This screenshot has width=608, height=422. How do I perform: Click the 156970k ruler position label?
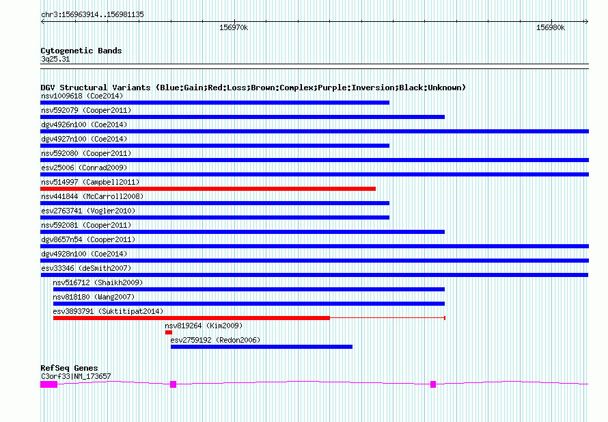(234, 28)
